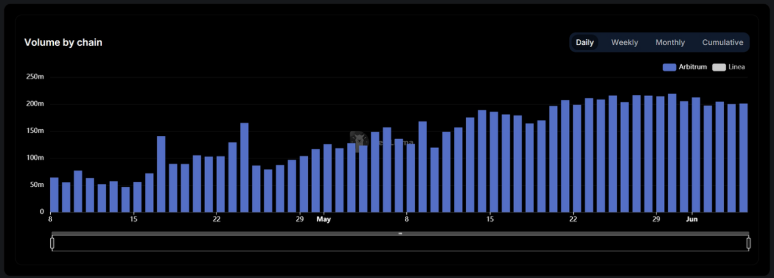
Task: Click inside the range slider's selected window
Action: click(x=400, y=244)
